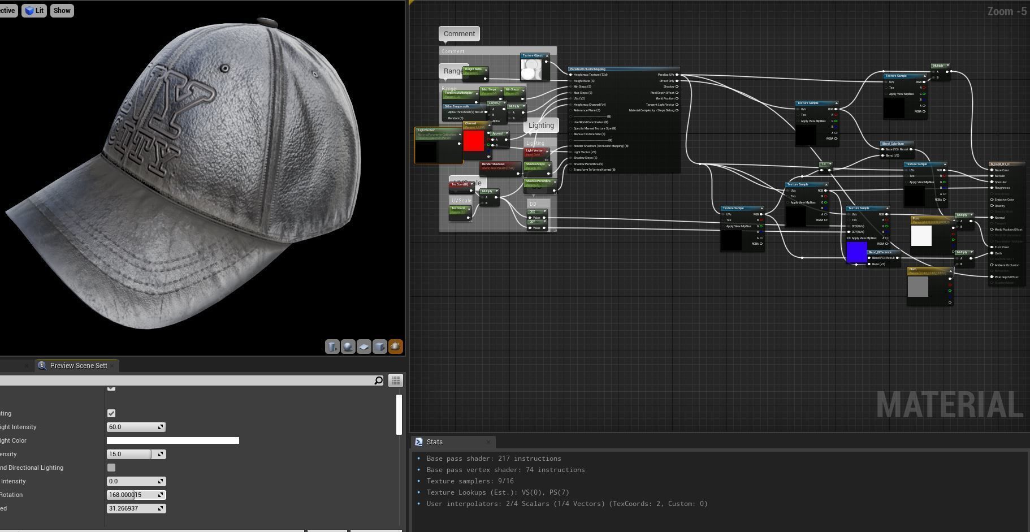Screen dimensions: 1030x532
Task: Click the Offset Only output pin
Action: 677,81
